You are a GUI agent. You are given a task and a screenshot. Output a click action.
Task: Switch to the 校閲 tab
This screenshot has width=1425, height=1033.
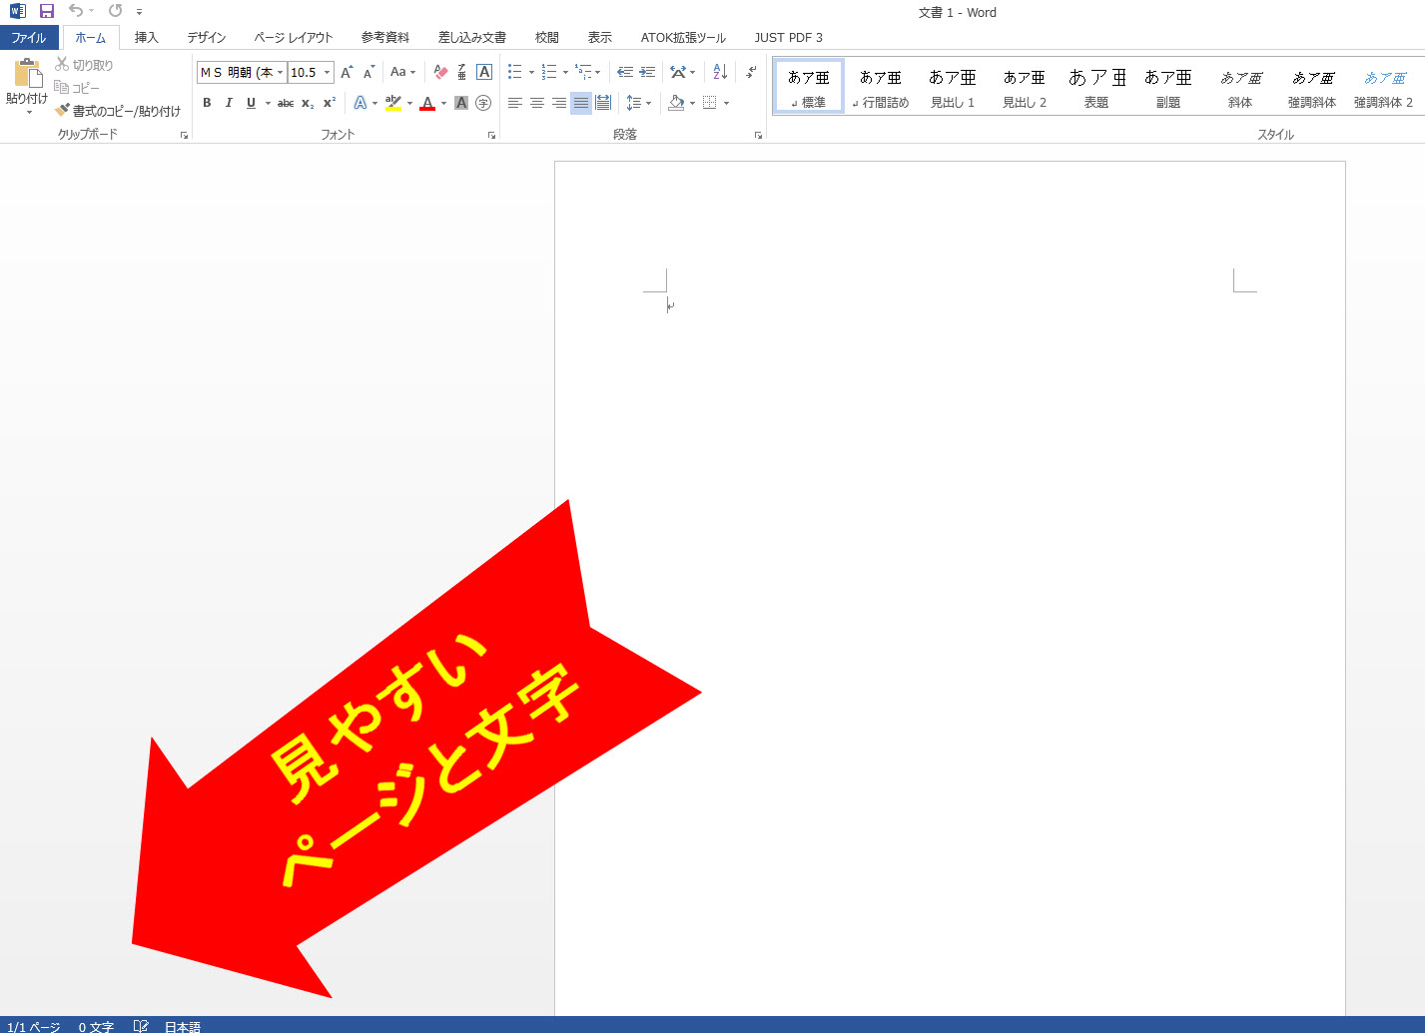(547, 38)
